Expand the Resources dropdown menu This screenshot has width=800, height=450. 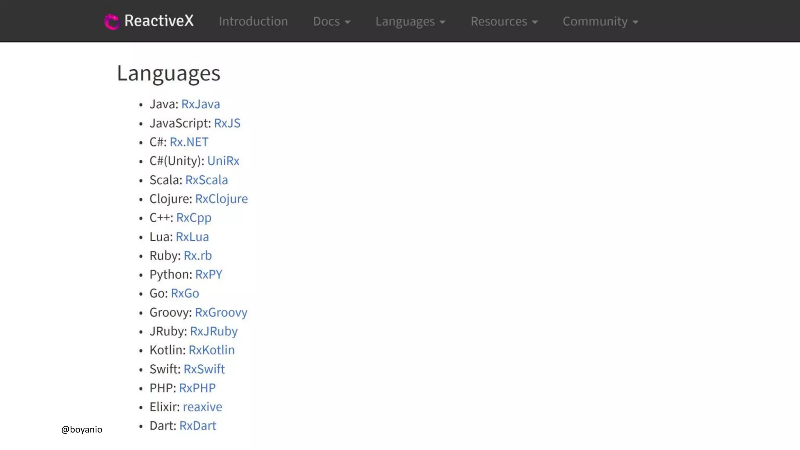[x=504, y=21]
